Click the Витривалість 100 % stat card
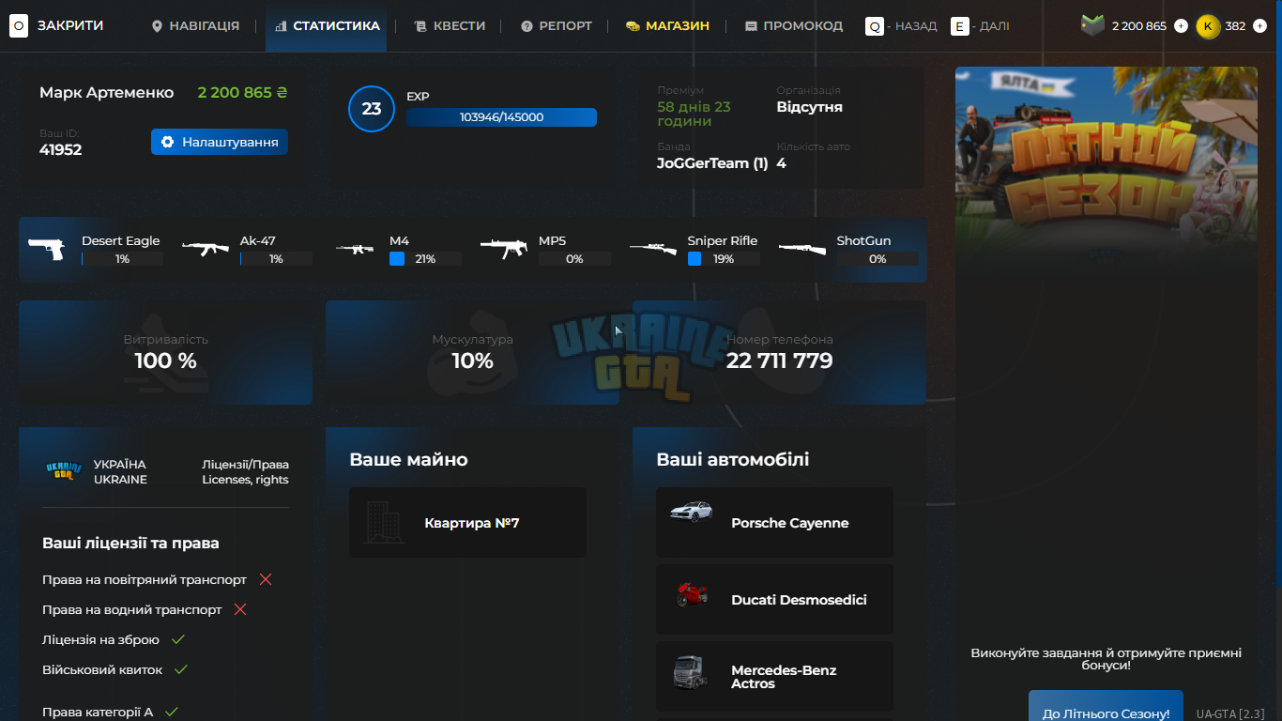This screenshot has width=1282, height=721. [x=165, y=352]
